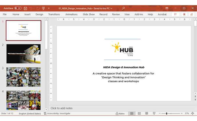This screenshot has height=121, width=197.
Task: Click the 57% zoom level
Action: pos(187,114)
